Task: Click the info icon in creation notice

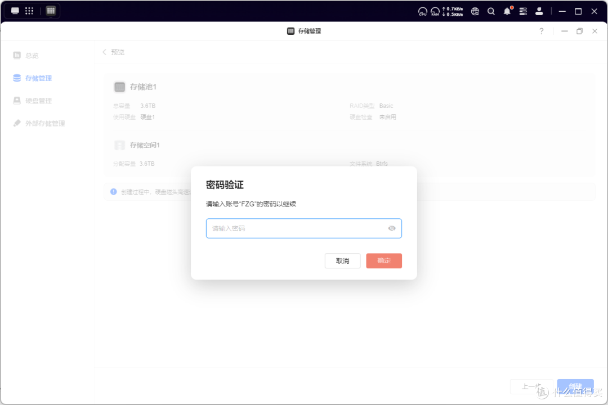Action: 114,191
